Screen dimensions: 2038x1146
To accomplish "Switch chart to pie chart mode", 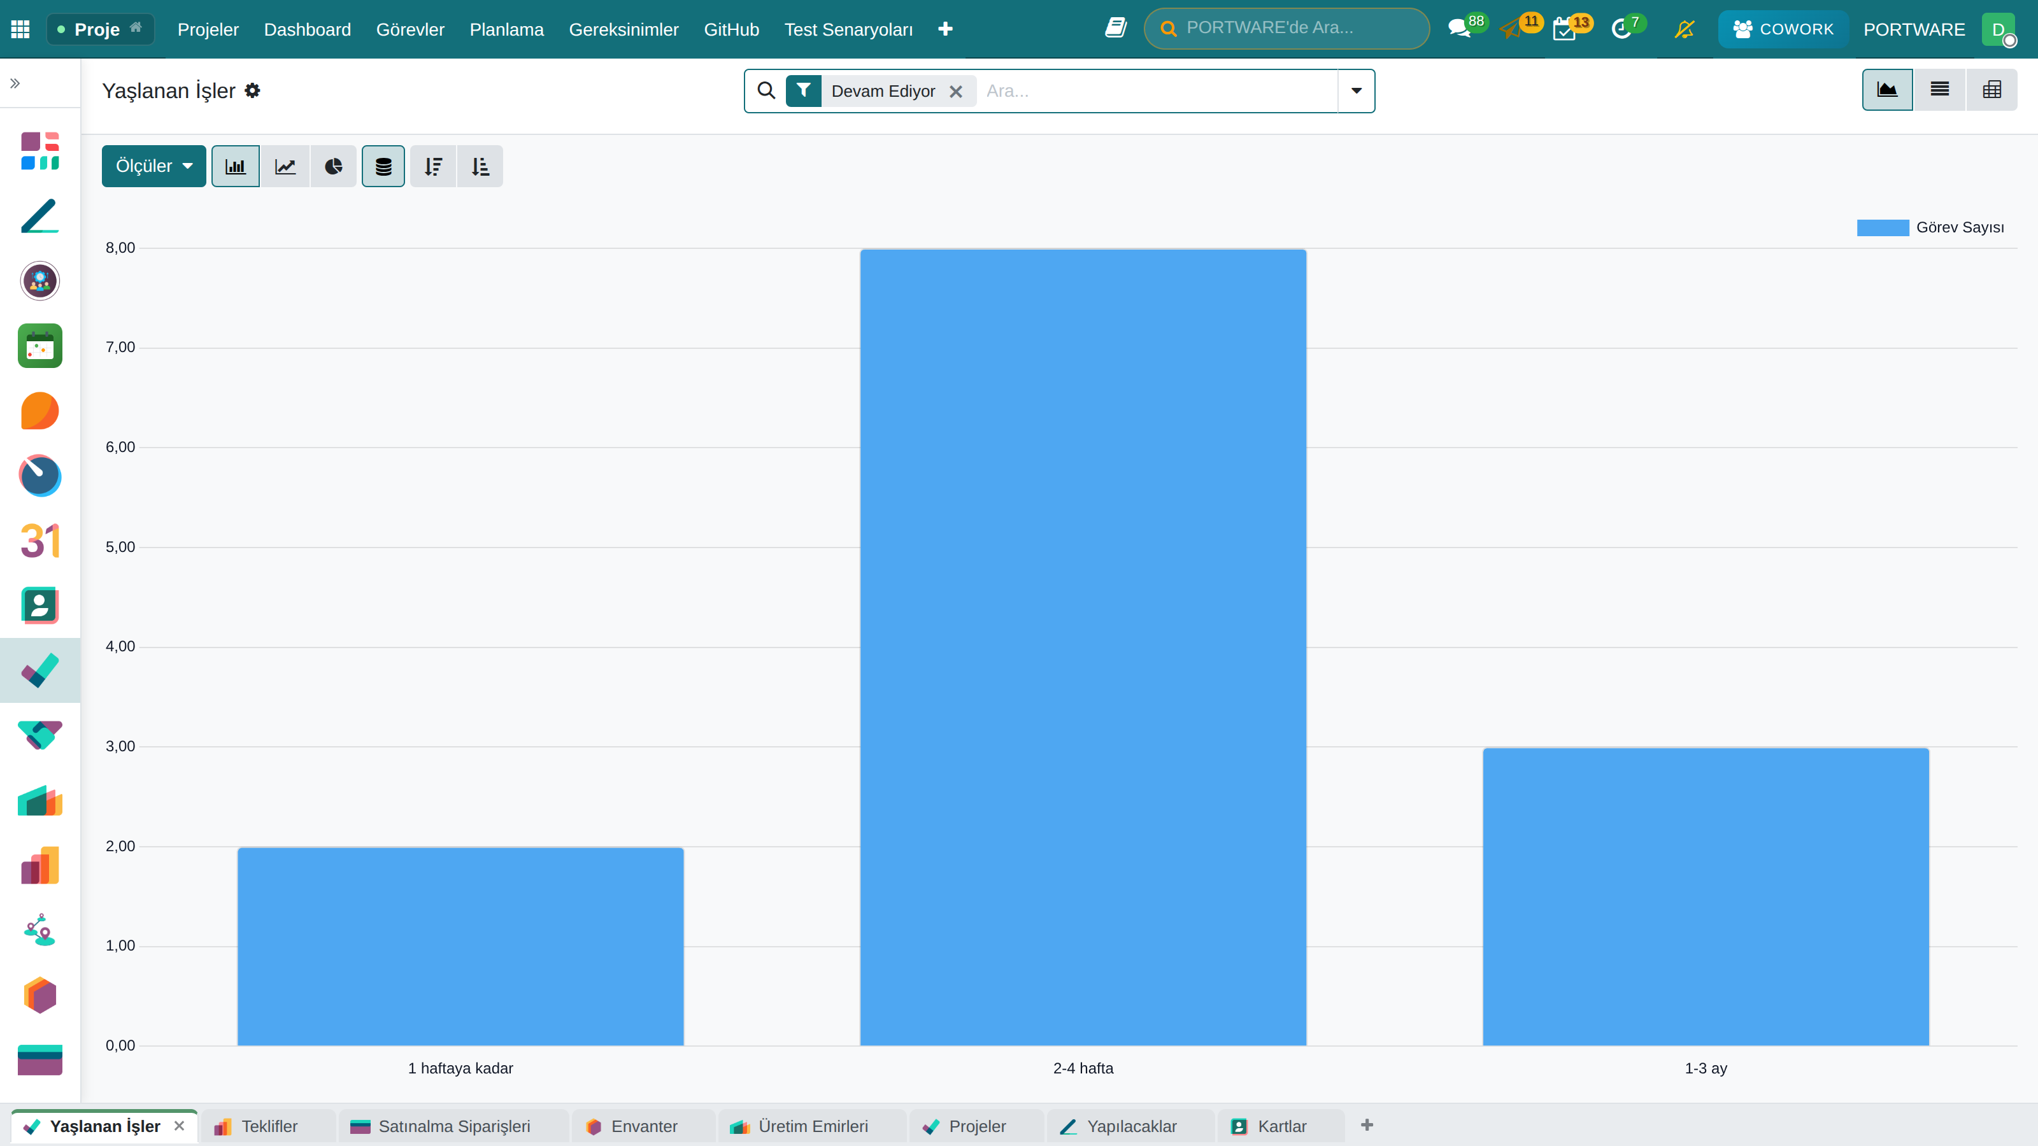I will pyautogui.click(x=333, y=166).
